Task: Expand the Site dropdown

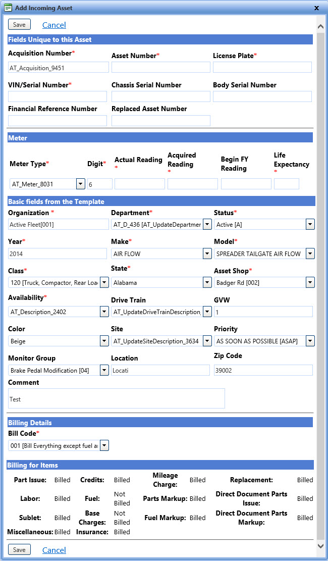Action: click(x=207, y=341)
